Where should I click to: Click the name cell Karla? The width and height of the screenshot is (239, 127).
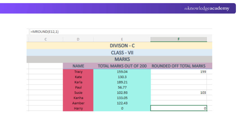click(78, 82)
